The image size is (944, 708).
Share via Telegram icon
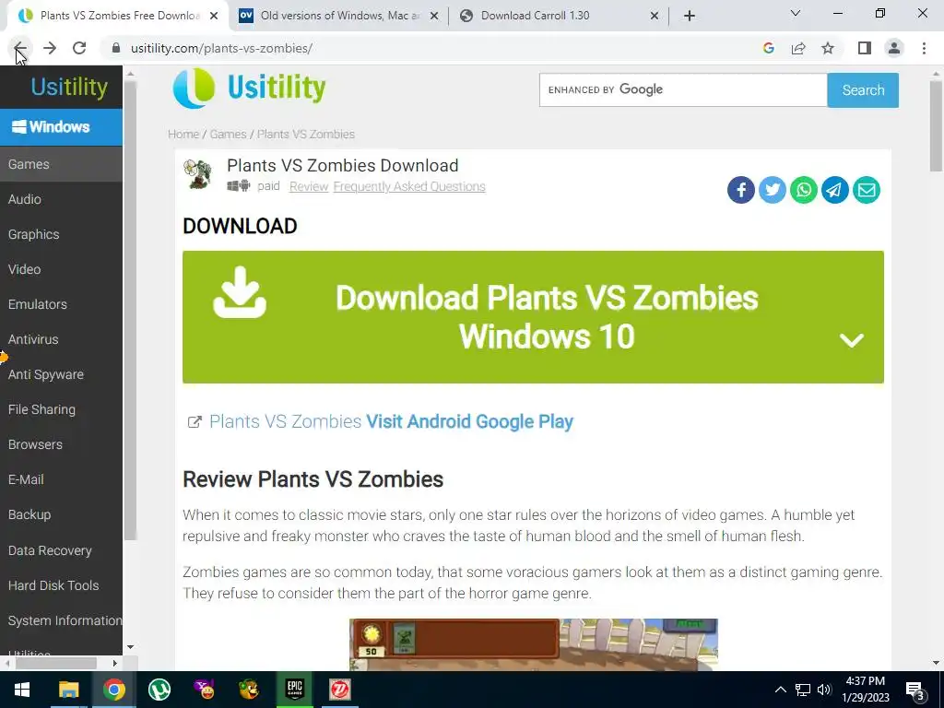(x=834, y=190)
